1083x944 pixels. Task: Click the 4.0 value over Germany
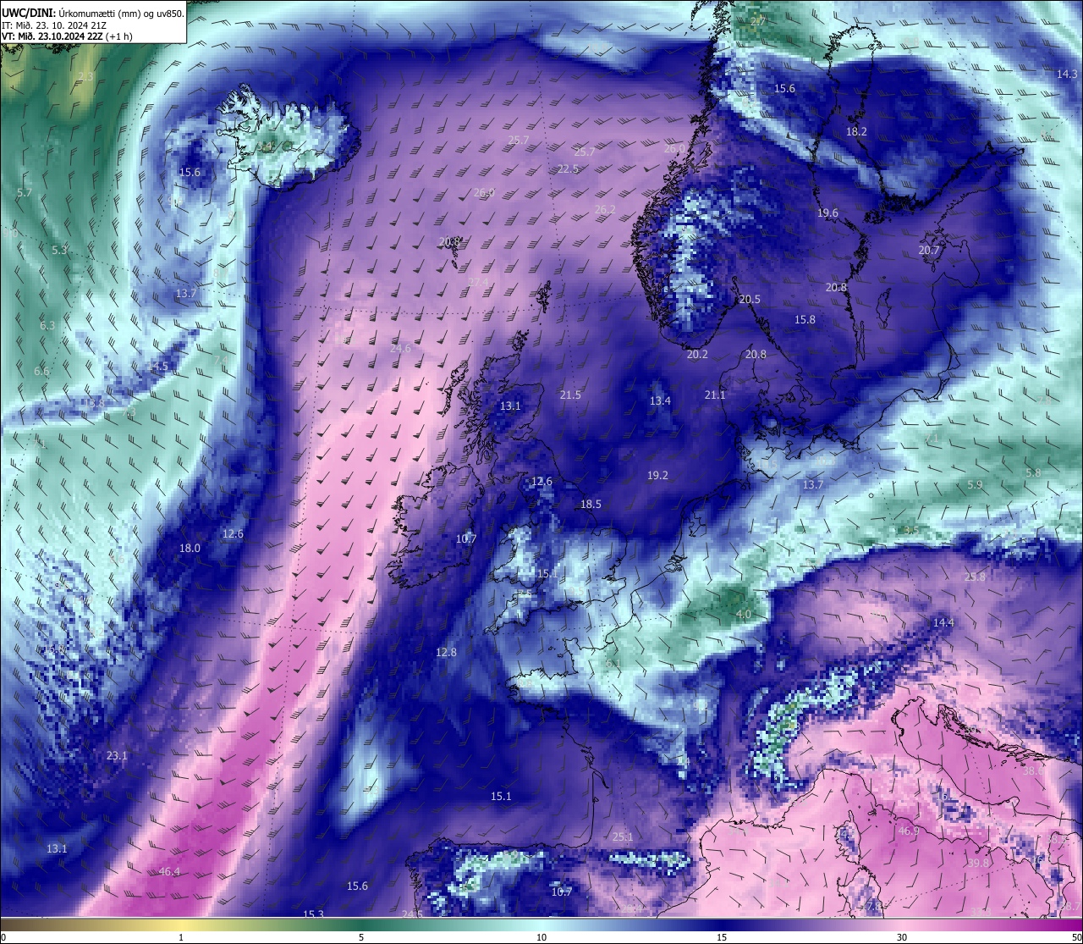[744, 614]
